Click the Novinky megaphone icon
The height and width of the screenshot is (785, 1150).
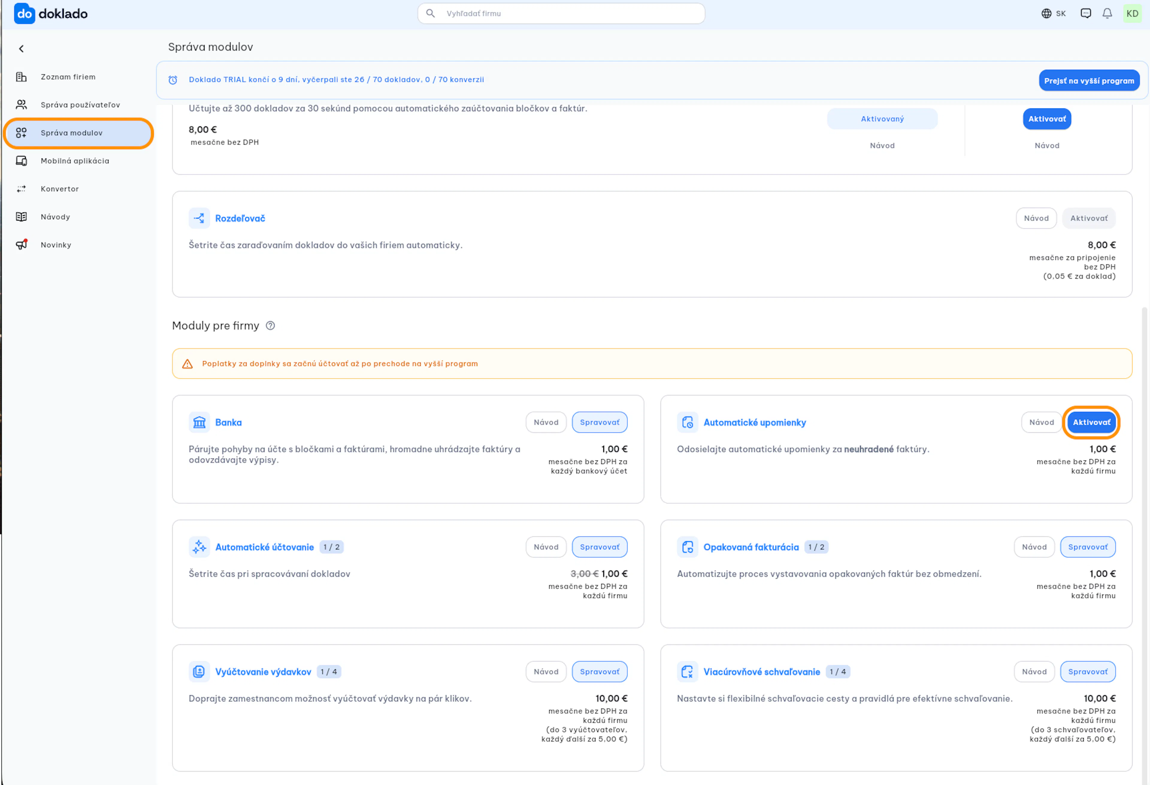click(21, 244)
